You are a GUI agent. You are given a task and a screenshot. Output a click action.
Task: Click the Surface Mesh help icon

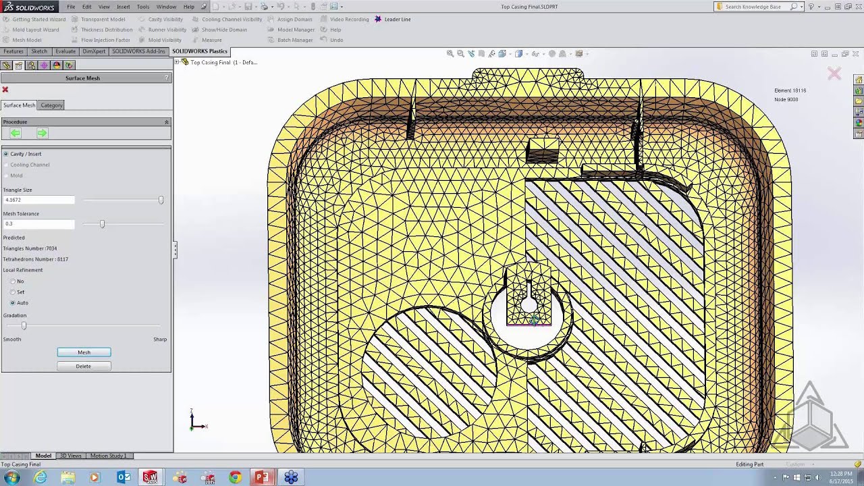(167, 78)
